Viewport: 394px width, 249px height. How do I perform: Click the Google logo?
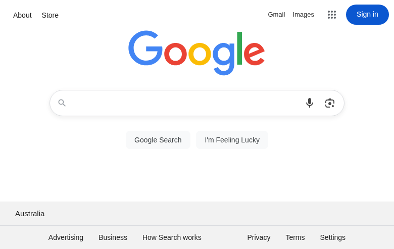click(x=196, y=52)
